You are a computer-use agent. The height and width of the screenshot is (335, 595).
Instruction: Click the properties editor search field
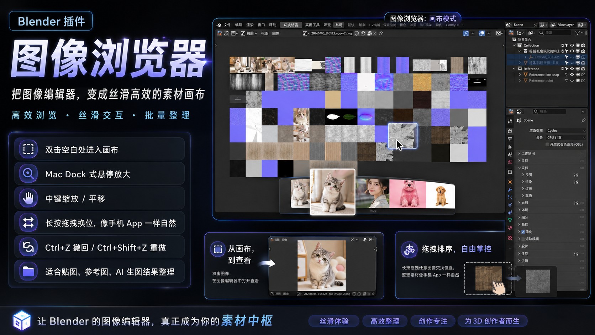click(549, 111)
